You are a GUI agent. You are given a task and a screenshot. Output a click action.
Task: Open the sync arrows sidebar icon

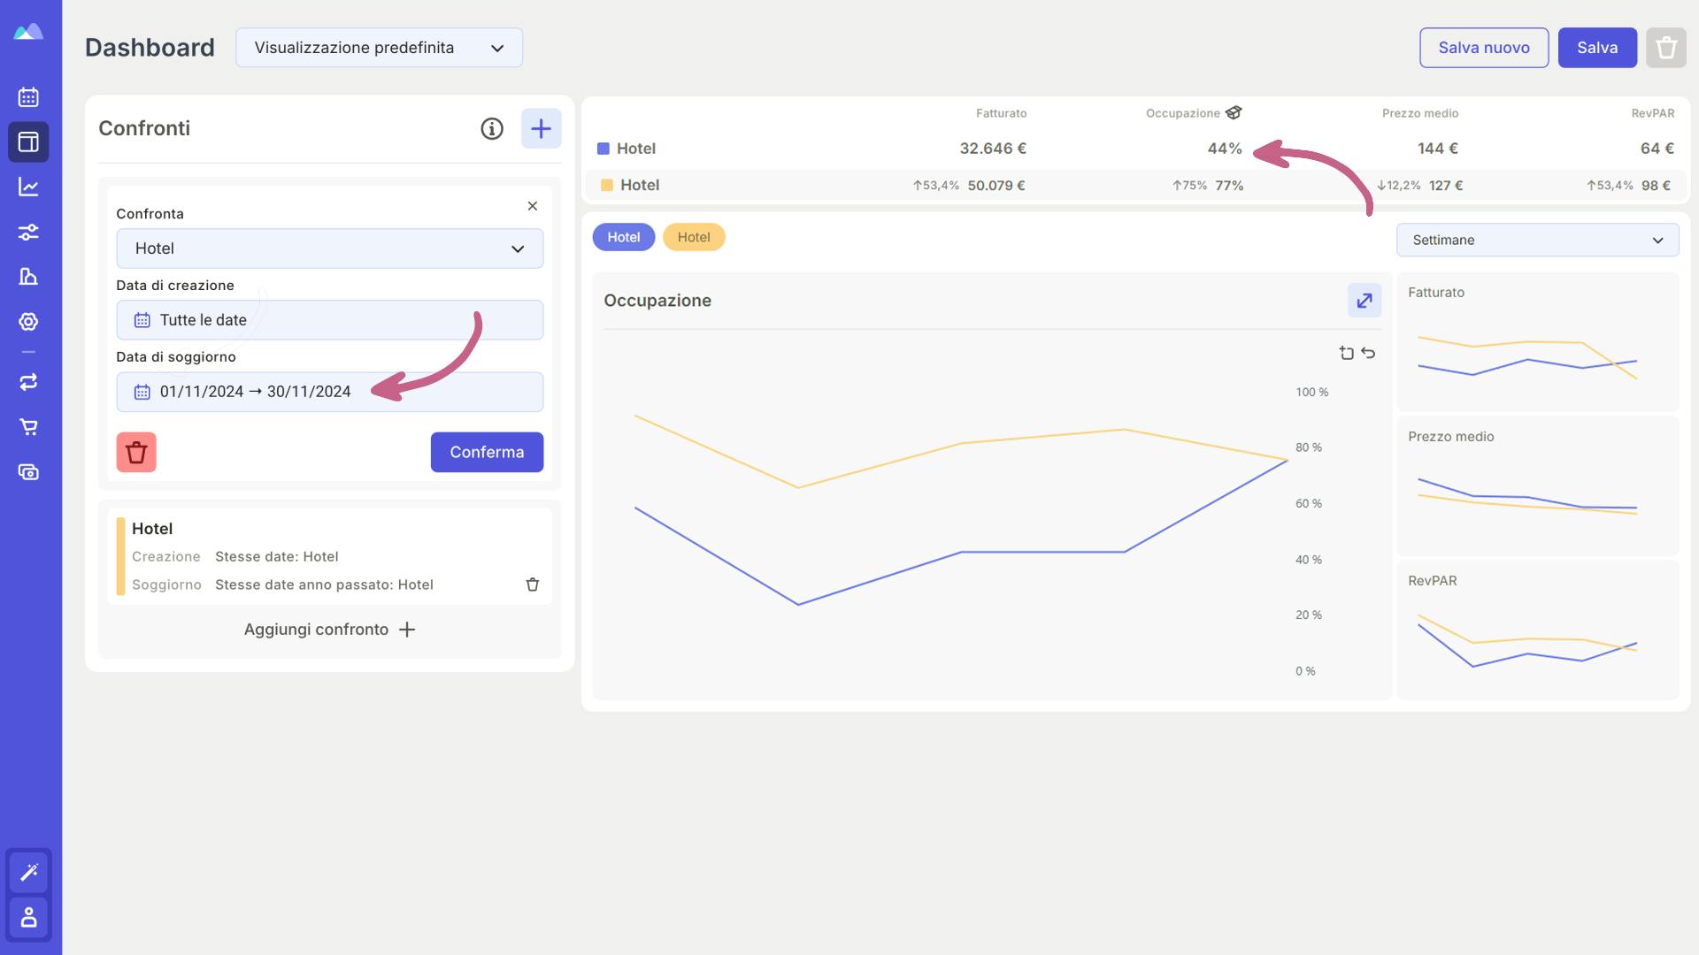coord(28,382)
